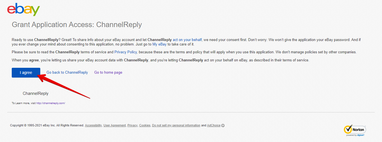Open the User Agreement footer link

[115, 126]
